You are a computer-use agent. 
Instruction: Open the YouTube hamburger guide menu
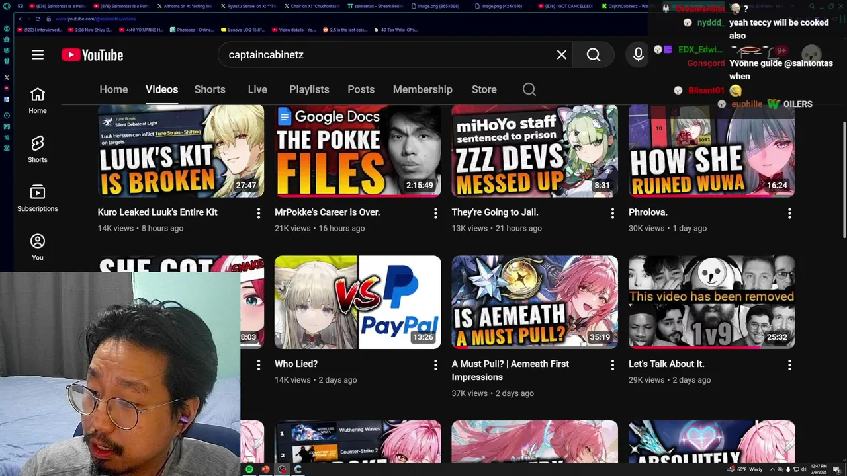pyautogui.click(x=38, y=55)
